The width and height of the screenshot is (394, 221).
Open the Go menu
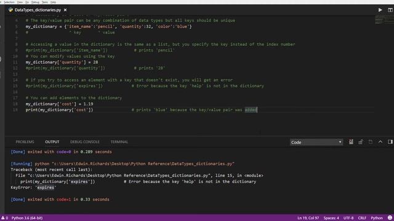(27, 2)
